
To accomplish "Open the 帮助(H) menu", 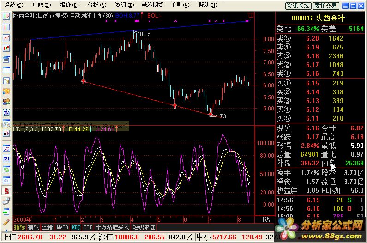I will [208, 5].
